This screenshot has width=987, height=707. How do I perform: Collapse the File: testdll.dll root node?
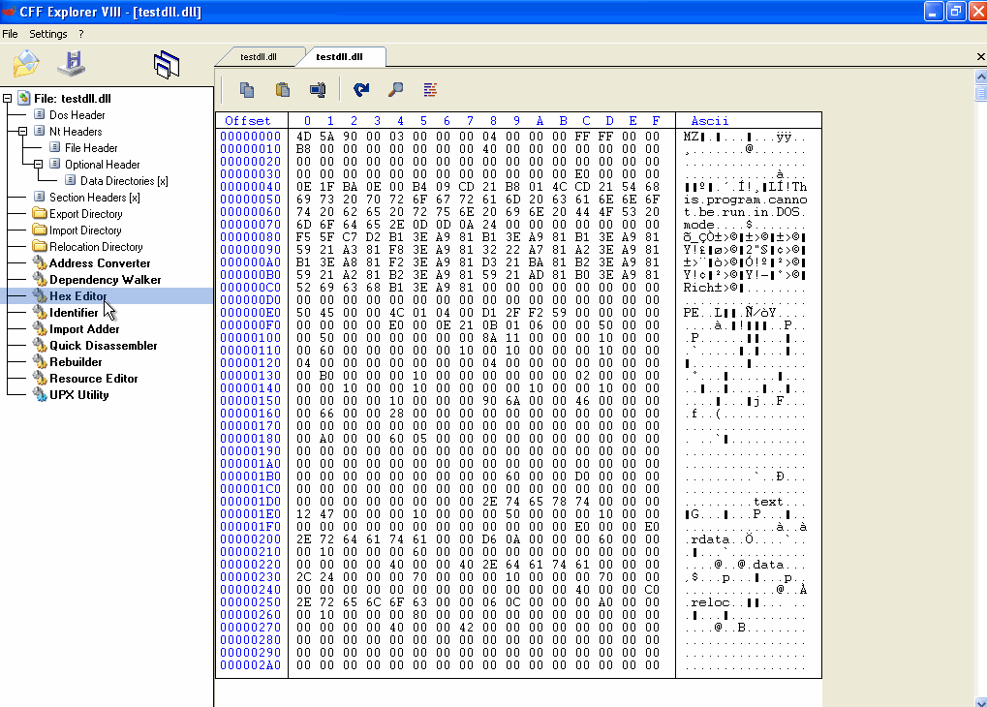(8, 99)
